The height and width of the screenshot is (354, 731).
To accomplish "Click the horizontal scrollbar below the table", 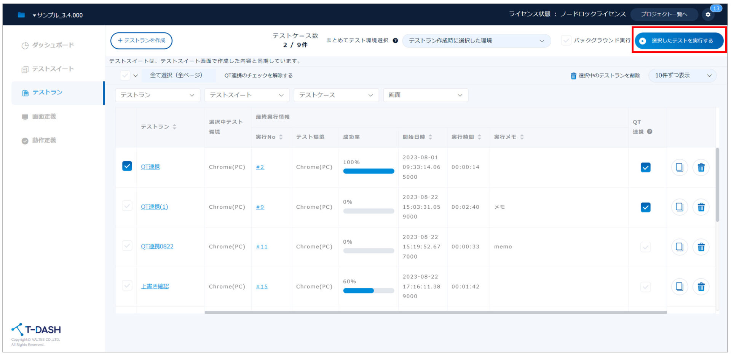I will tap(435, 313).
